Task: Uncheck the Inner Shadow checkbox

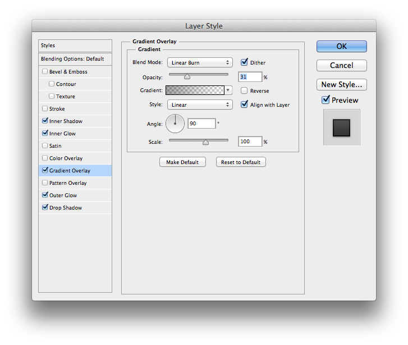Action: [x=45, y=121]
